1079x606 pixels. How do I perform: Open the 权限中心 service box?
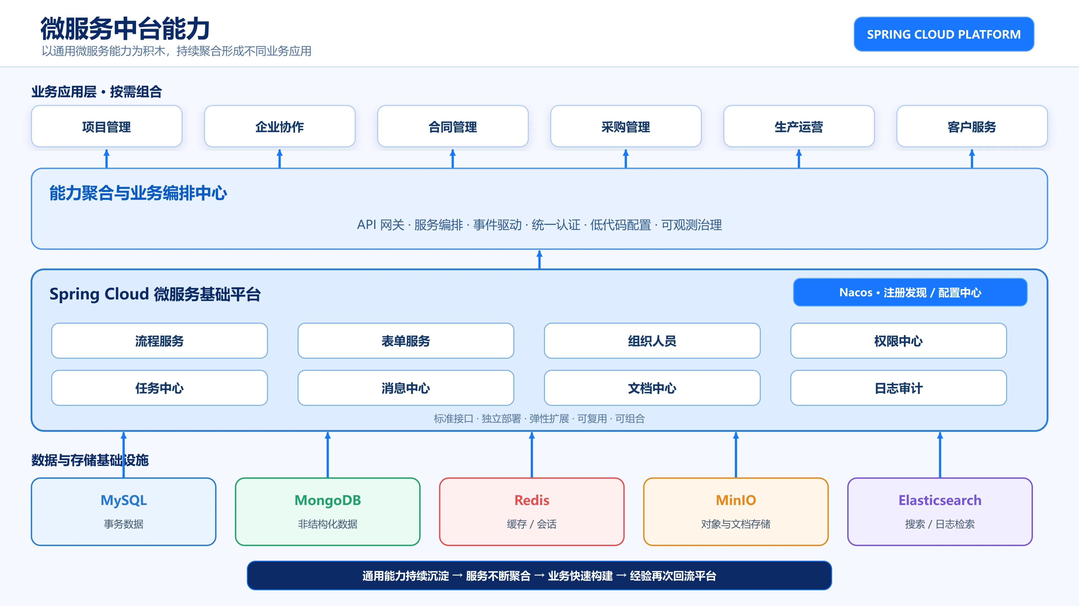click(899, 341)
